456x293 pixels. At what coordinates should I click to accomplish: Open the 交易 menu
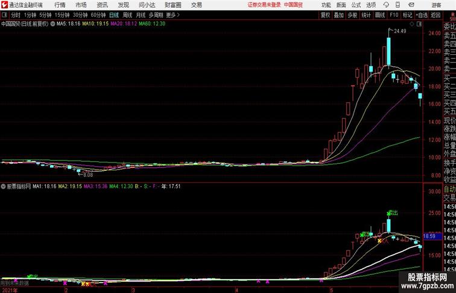196,5
